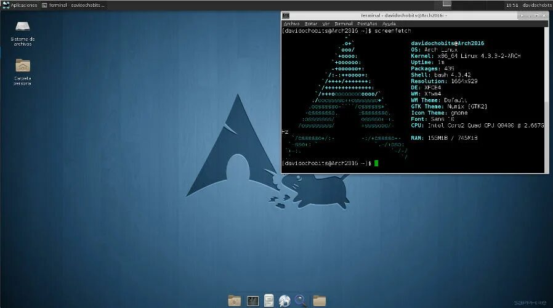Click the terminal prompt cursor line
Screen dimensions: 553x308
point(330,163)
